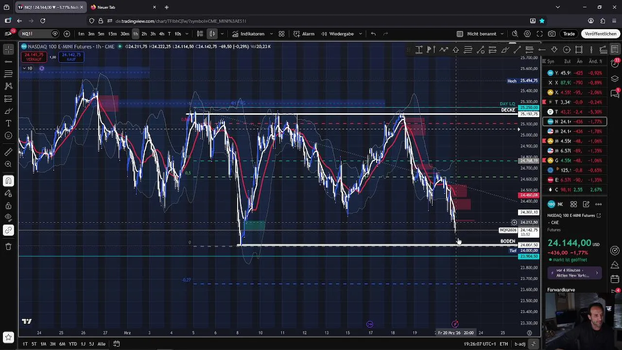Viewport: 622px width, 350px height.
Task: Click the Veröffentlichen button
Action: click(x=601, y=34)
